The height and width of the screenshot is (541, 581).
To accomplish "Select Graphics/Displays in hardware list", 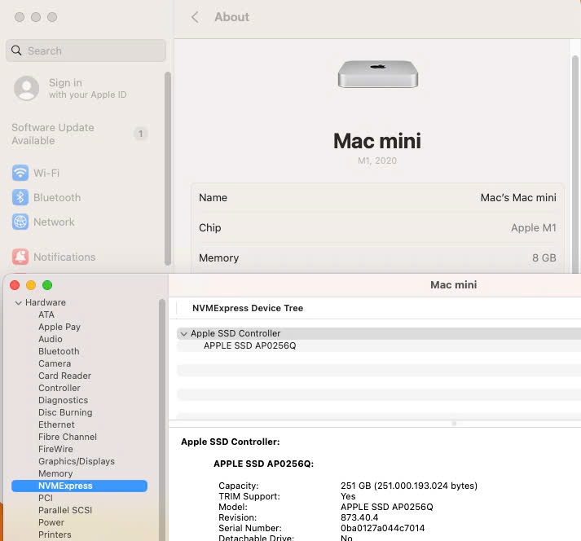I will click(x=76, y=461).
